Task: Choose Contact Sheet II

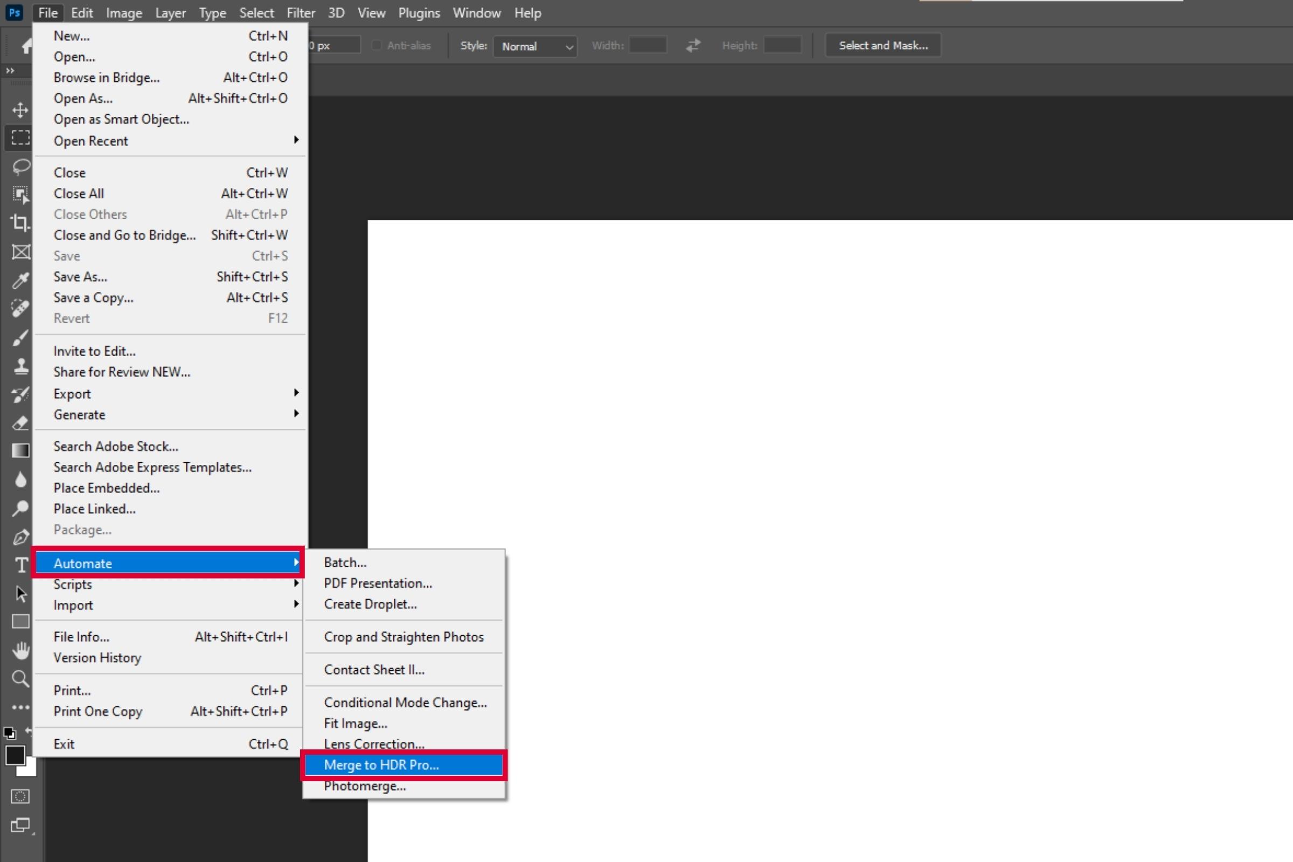Action: coord(404,670)
